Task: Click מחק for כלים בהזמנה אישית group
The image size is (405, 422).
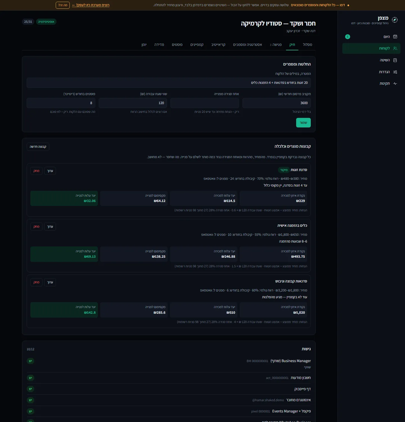Action: pyautogui.click(x=36, y=226)
